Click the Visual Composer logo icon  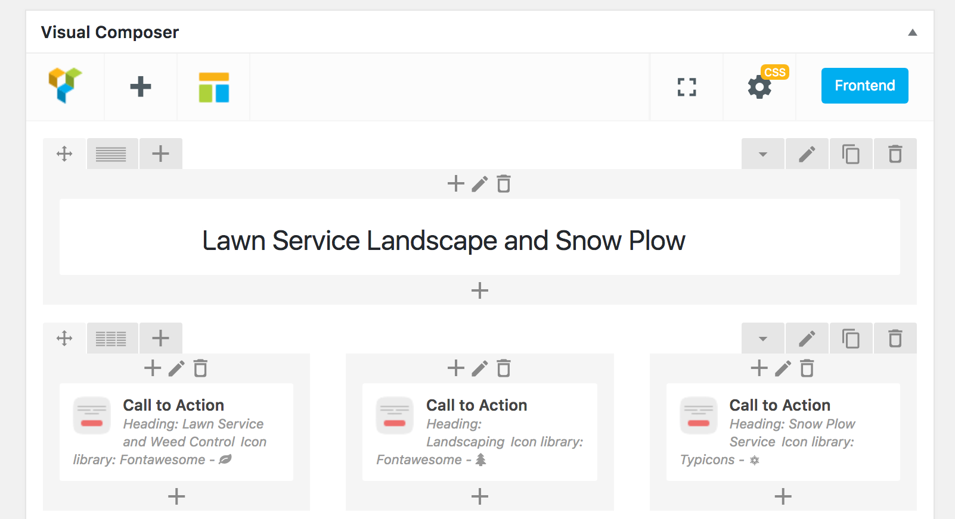click(65, 86)
